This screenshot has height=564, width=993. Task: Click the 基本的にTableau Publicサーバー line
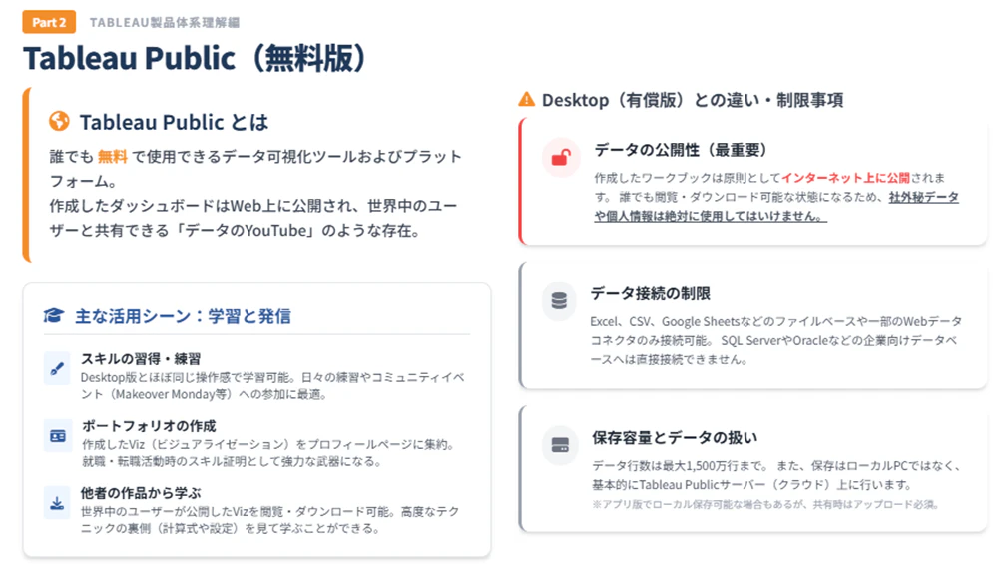point(752,485)
